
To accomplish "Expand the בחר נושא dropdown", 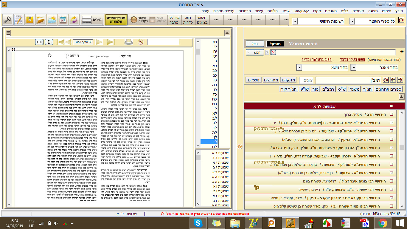I will (x=299, y=67).
